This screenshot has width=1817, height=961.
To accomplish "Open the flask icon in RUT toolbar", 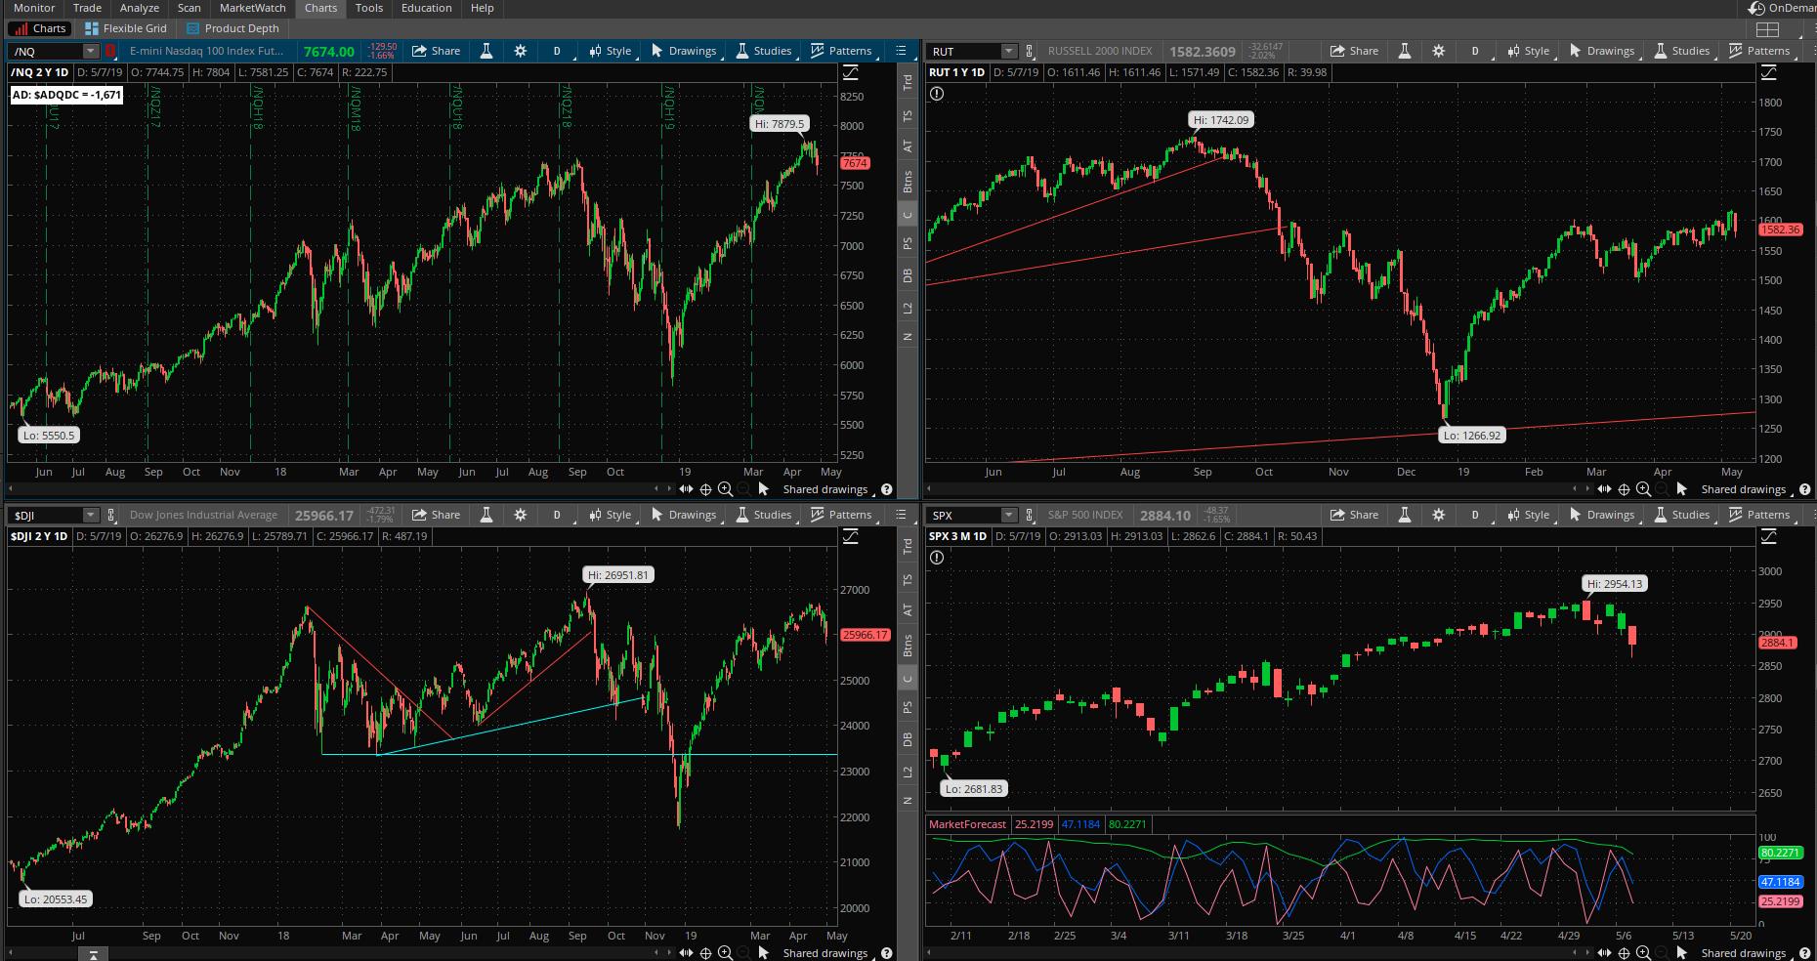I will click(x=1405, y=51).
